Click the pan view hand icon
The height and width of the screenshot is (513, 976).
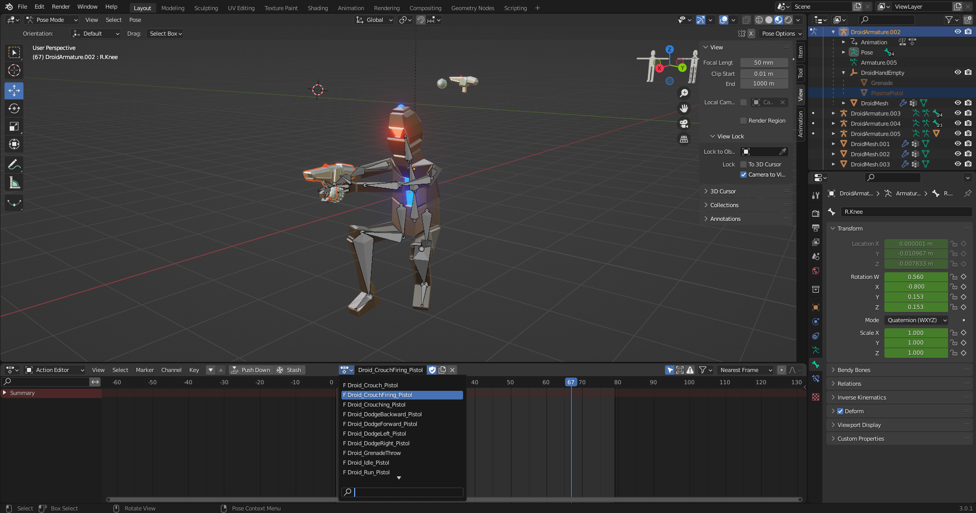pyautogui.click(x=684, y=108)
